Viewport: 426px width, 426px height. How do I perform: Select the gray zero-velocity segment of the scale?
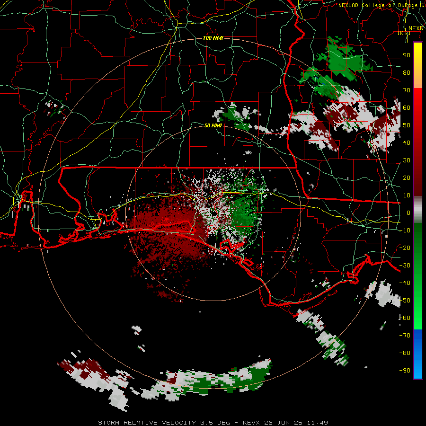418,210
